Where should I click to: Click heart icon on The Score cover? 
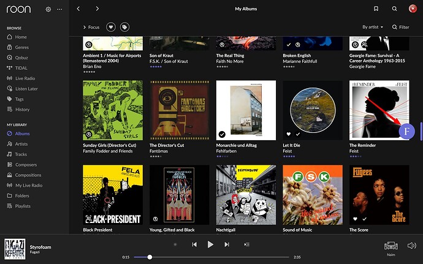tap(355, 219)
